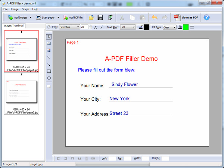Click the export document icon next to save

[x=110, y=18]
